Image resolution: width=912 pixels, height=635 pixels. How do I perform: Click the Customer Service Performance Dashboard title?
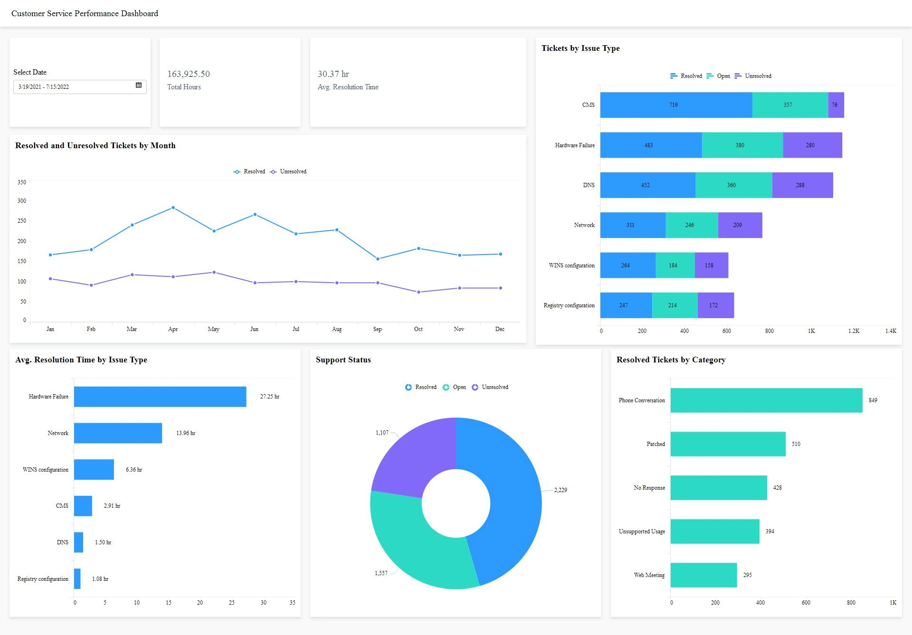[x=85, y=13]
